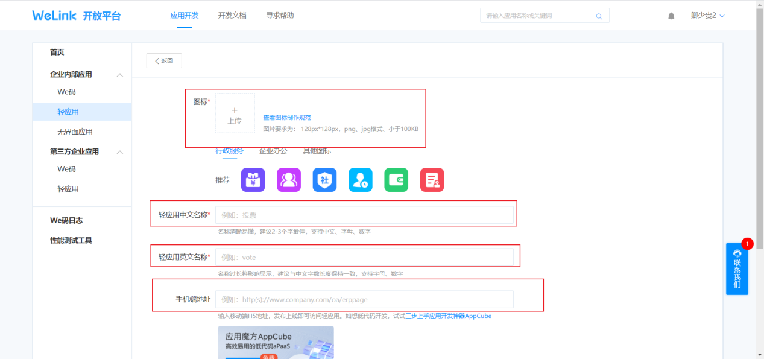Choose the magenta people group icon
Screen dimensions: 764x359
tap(289, 180)
